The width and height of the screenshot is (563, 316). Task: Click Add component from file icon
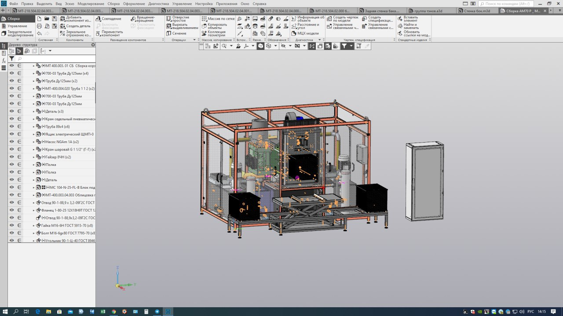pyautogui.click(x=63, y=19)
